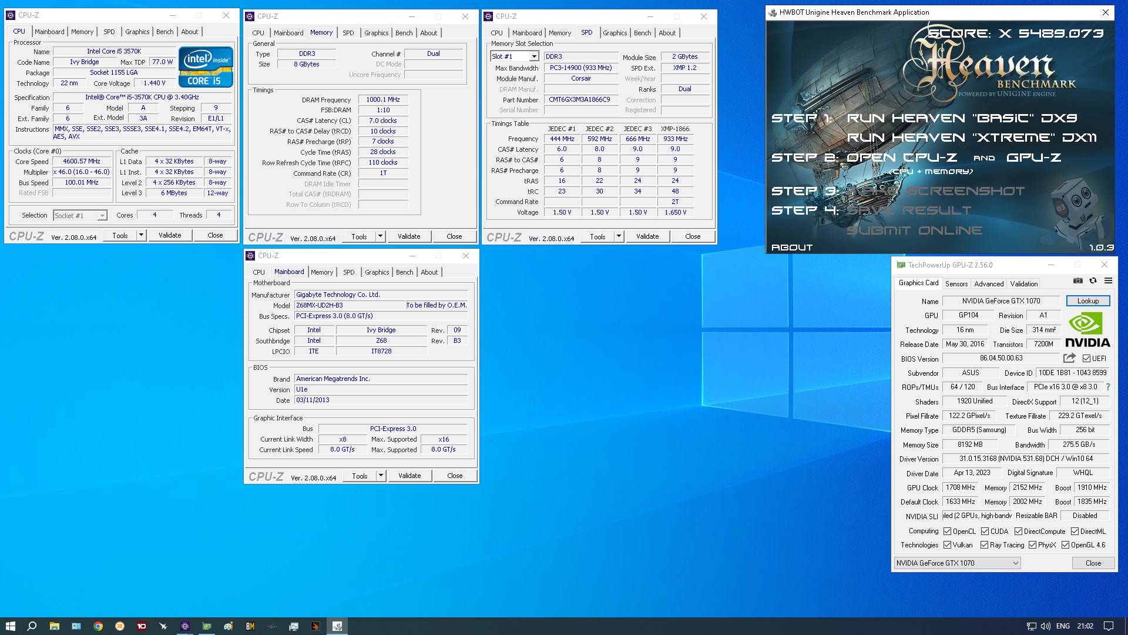Toggle the UEFI checkbox in GPU-Z
1128x635 pixels.
tap(1086, 359)
